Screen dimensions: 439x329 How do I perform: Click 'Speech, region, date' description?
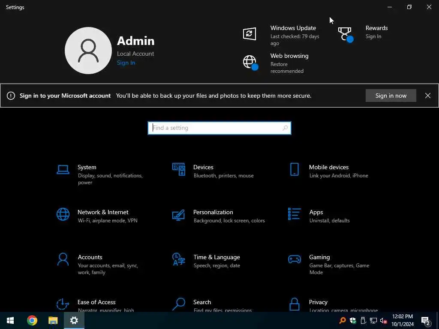click(x=216, y=266)
